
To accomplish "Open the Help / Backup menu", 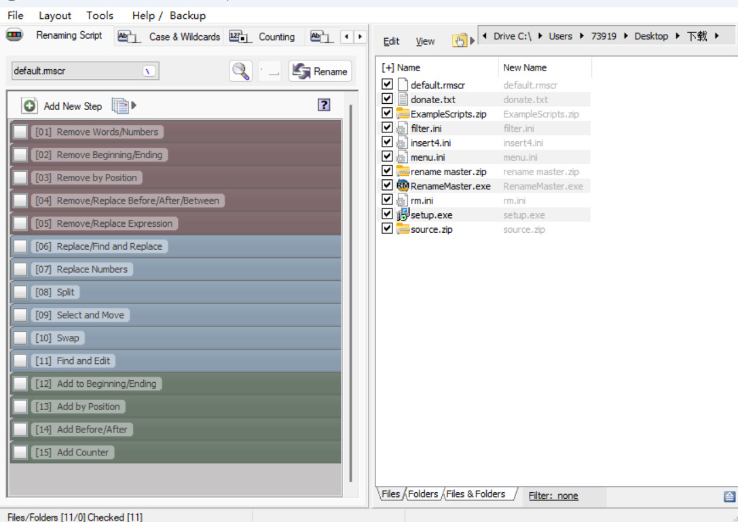I will coord(168,16).
